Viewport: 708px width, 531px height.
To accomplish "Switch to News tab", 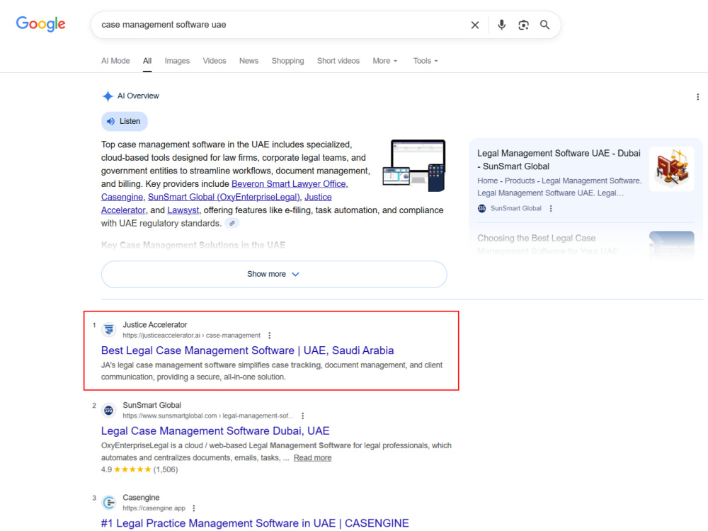I will [x=249, y=61].
